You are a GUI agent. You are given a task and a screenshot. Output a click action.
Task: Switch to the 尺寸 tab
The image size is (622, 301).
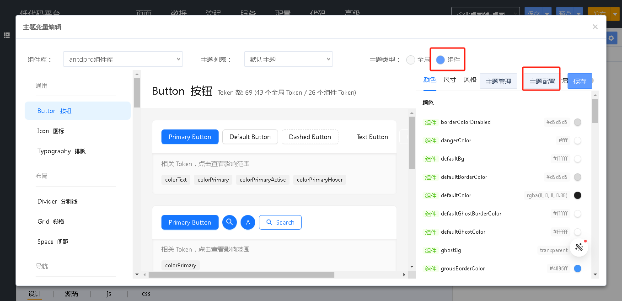[x=450, y=80]
